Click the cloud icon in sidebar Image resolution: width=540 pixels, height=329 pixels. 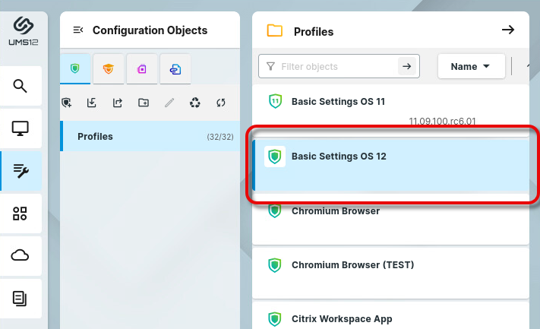21,256
